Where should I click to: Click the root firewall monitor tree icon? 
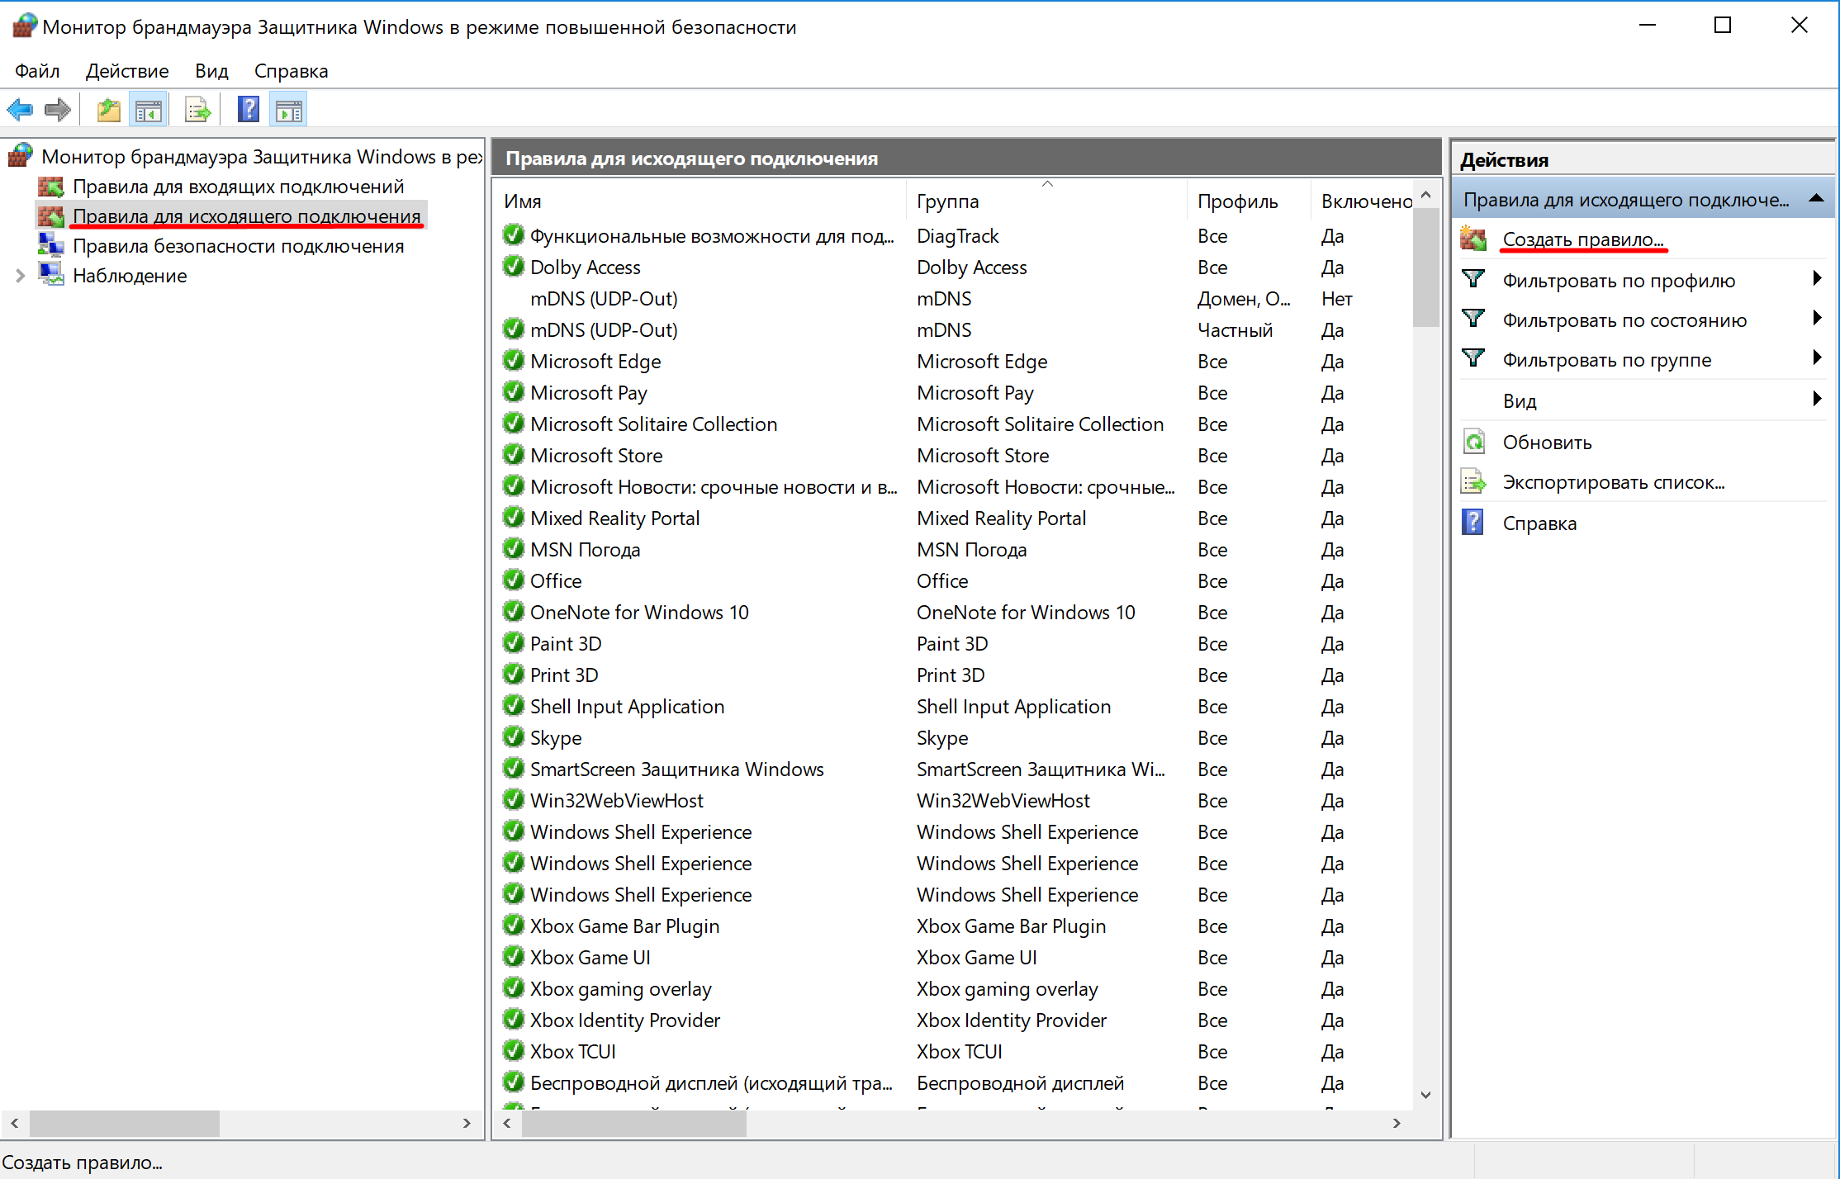(21, 155)
